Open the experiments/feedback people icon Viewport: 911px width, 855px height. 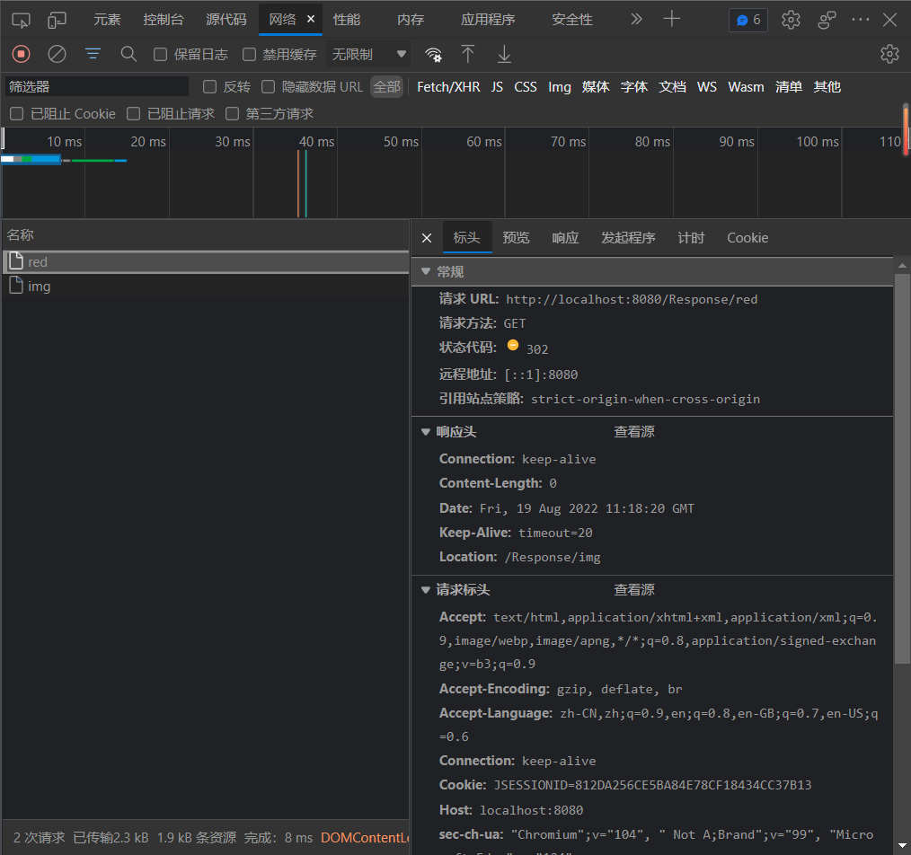point(827,20)
